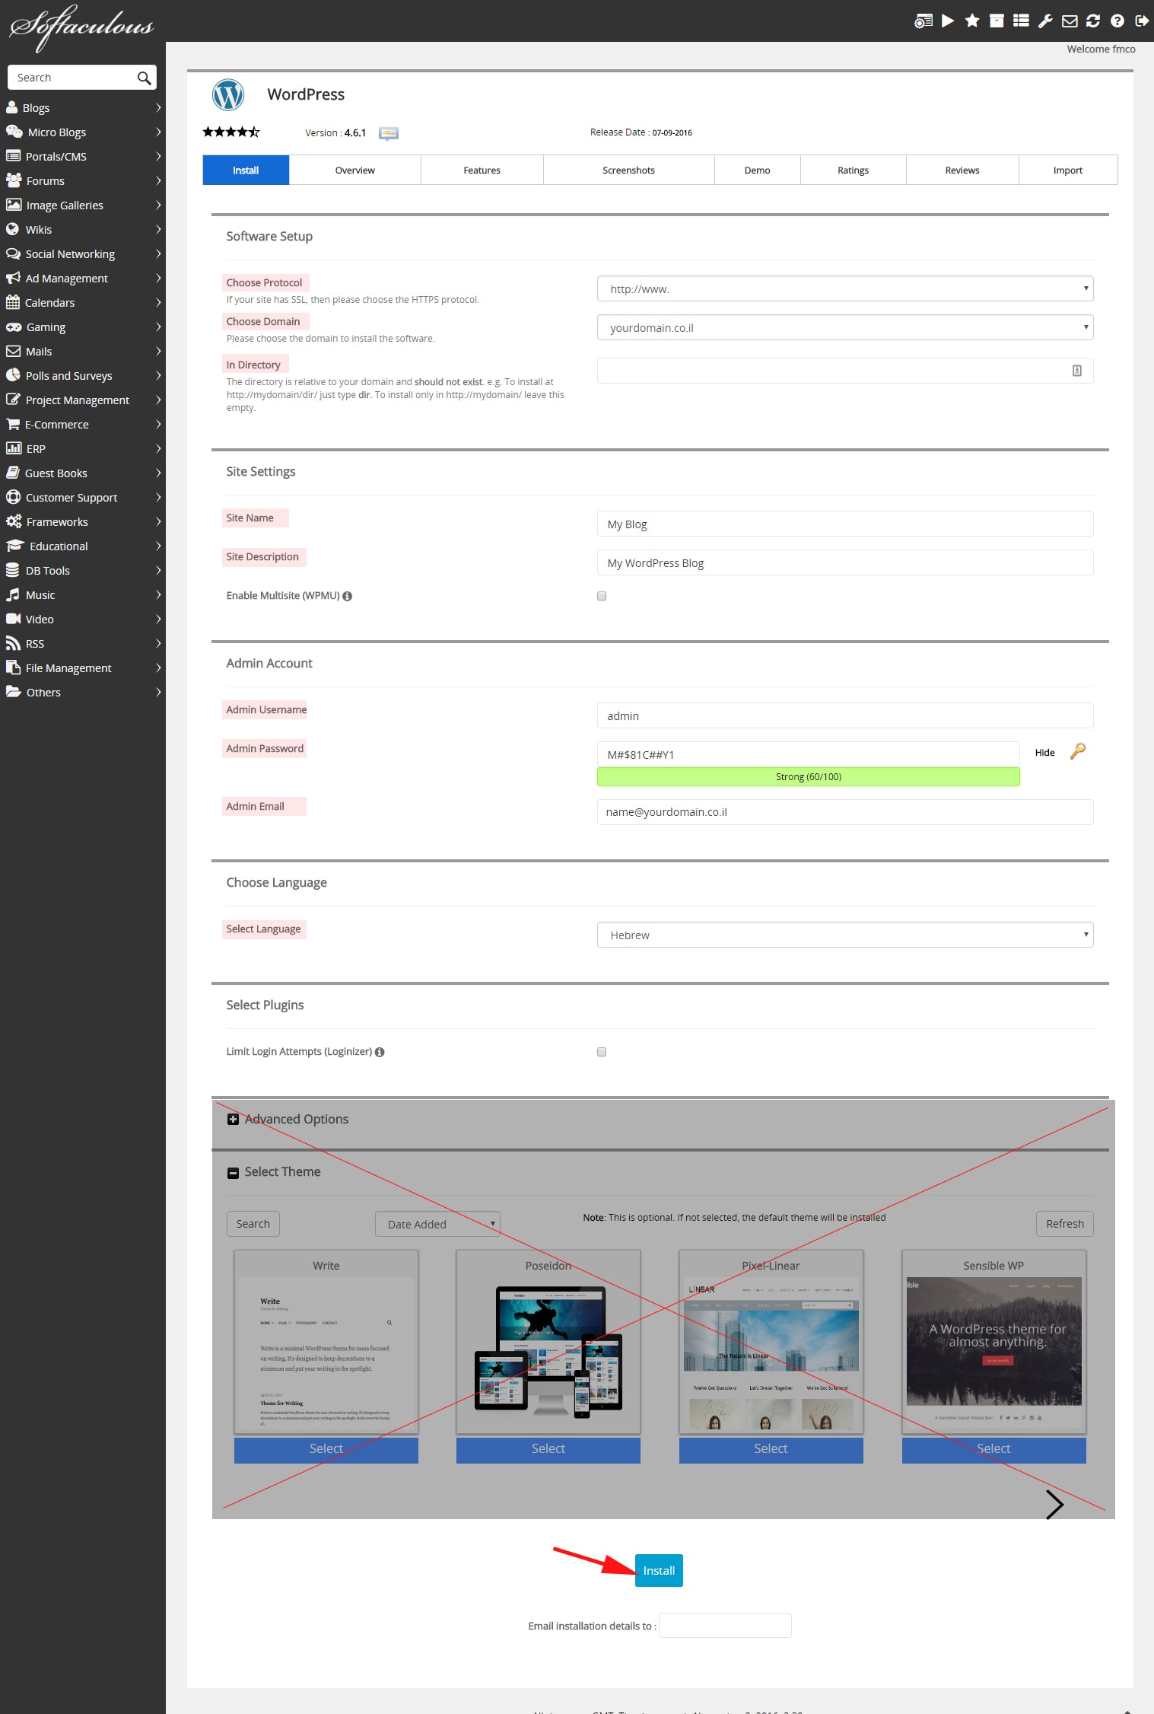Tick the Limit Login Attempts (Loginizer) checkbox
This screenshot has height=1714, width=1154.
tap(602, 1052)
